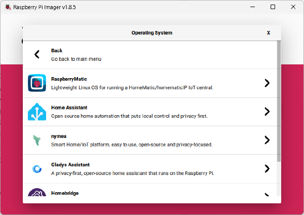Maximize the Raspberry Pi Imager window
Image resolution: width=304 pixels, height=215 pixels.
273,7
